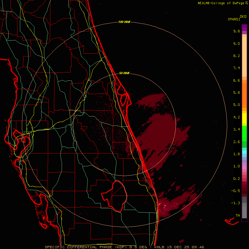
Task: Click the TH threshold label on the scale
Action: (238, 216)
